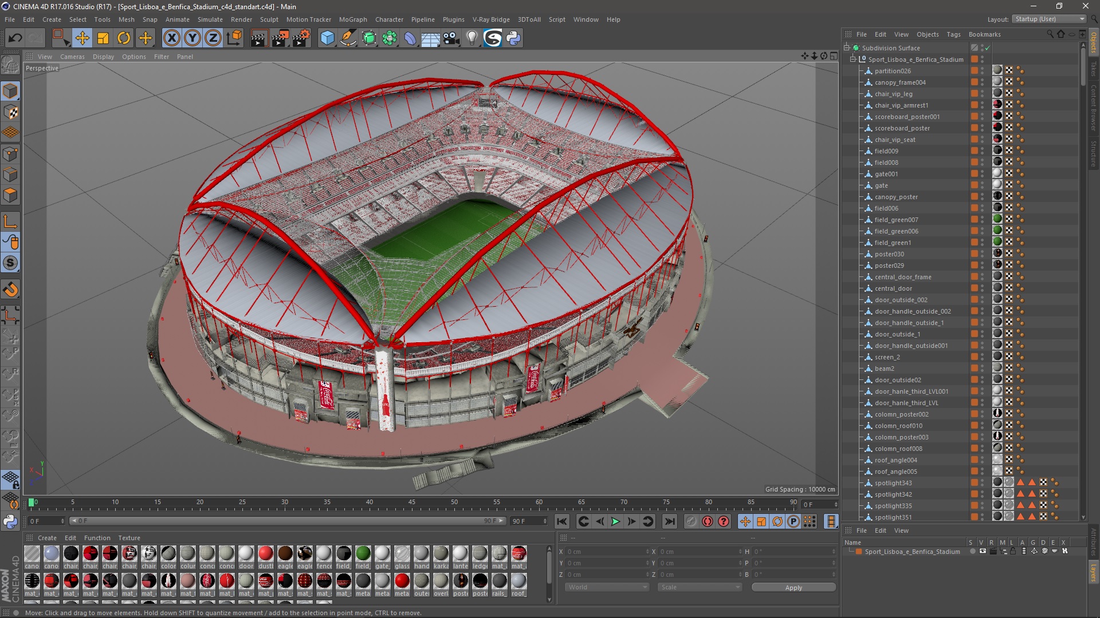Select the partition026 object in tree
This screenshot has width=1100, height=618.
892,71
